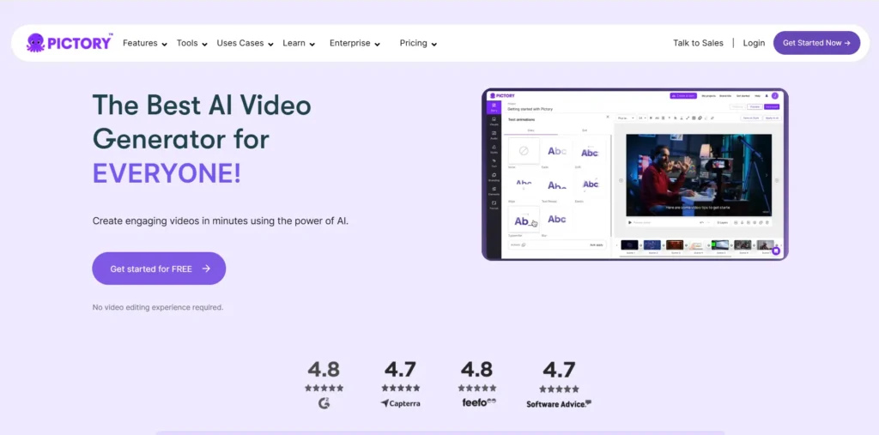Click the Software Advice logo

[559, 403]
